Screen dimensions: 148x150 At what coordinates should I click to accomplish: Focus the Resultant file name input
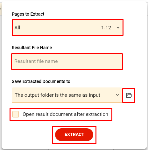pos(67,62)
